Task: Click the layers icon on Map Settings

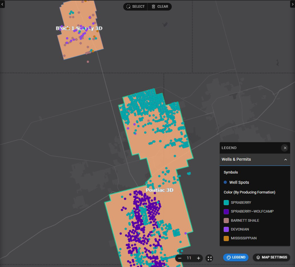Action: [258, 257]
